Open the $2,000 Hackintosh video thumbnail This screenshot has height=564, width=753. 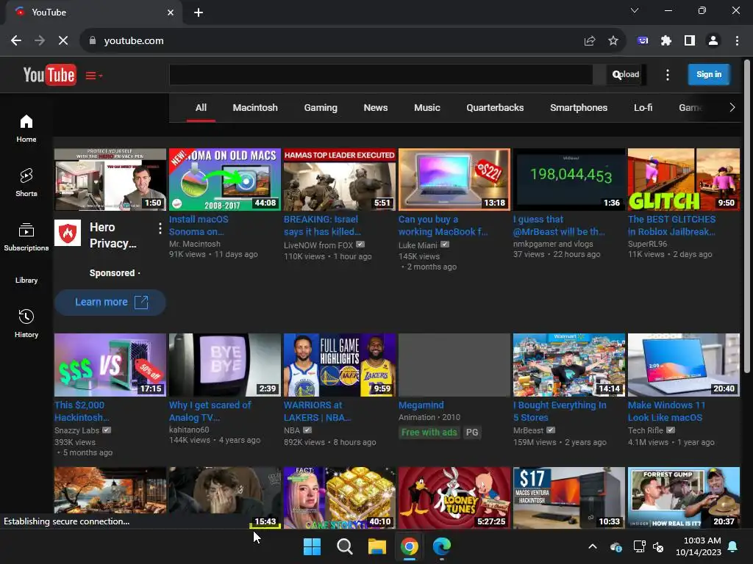tap(110, 365)
